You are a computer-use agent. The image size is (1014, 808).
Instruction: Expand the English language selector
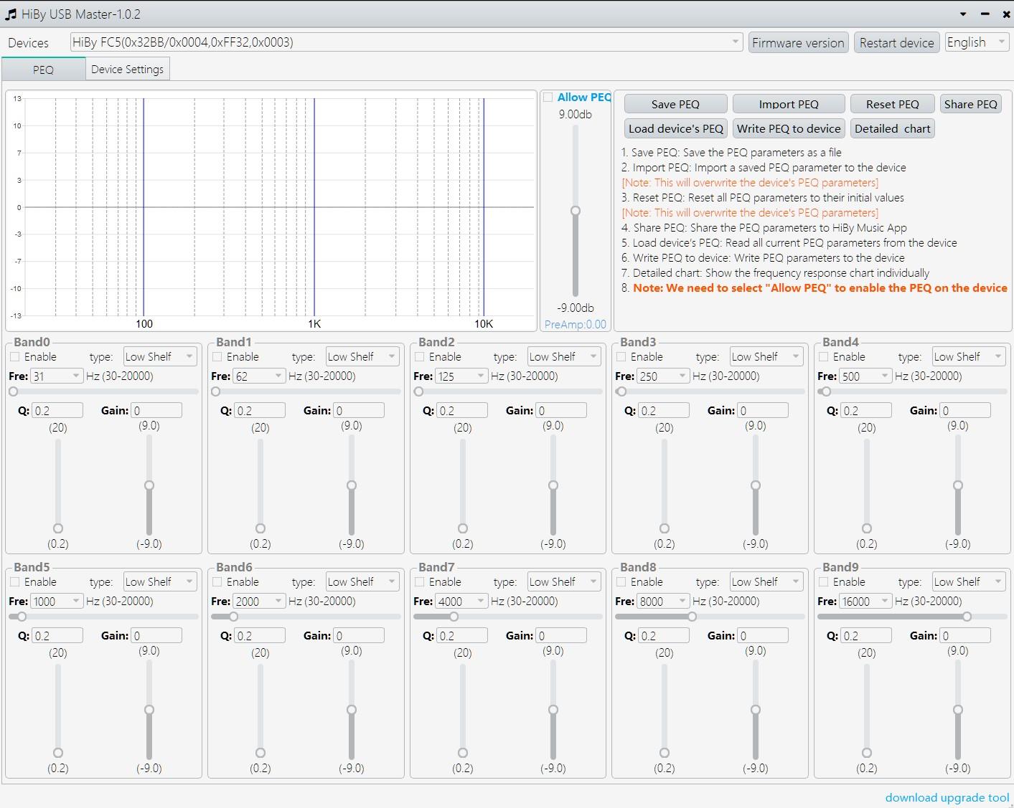(x=976, y=42)
